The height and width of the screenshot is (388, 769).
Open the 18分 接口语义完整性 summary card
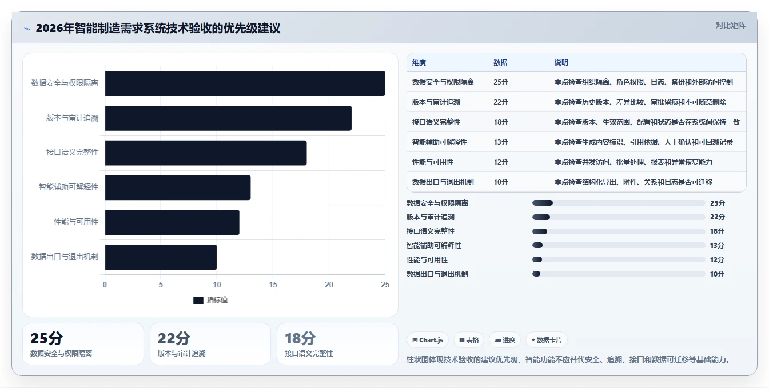(337, 344)
